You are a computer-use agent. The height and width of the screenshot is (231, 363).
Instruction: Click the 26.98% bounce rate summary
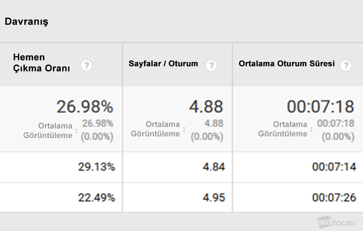click(x=85, y=107)
